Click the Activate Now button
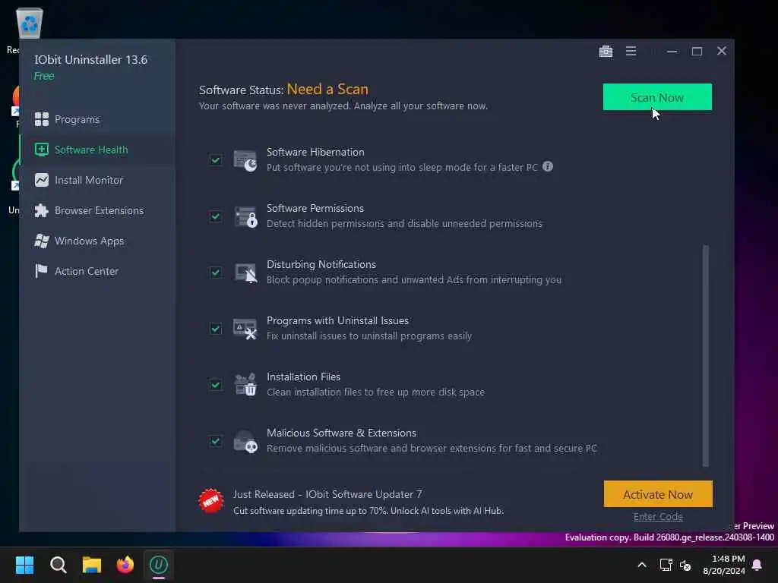Viewport: 778px width, 583px height. click(658, 494)
